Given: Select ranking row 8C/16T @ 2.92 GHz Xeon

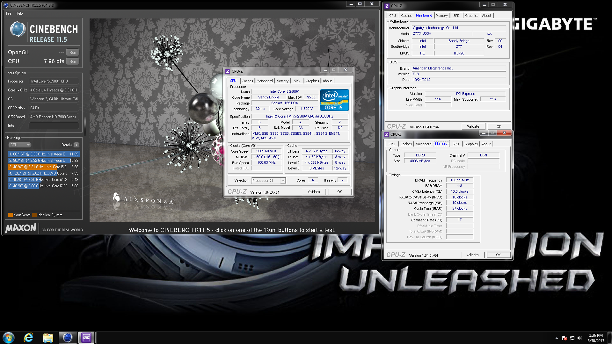Looking at the screenshot, I should [44, 161].
